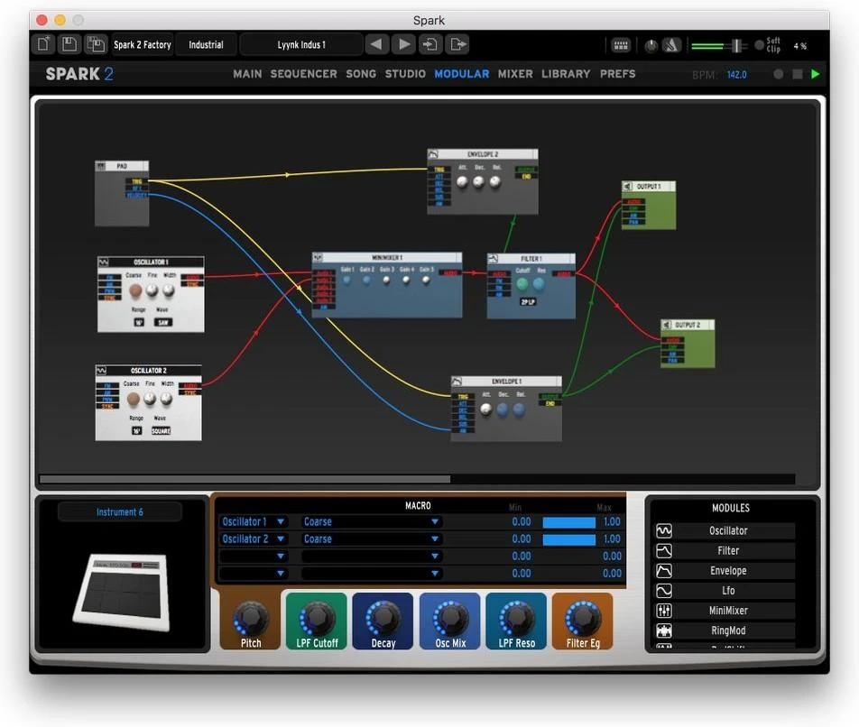Click the filter icon on Filter 1 header
The image size is (859, 727).
pos(493,258)
